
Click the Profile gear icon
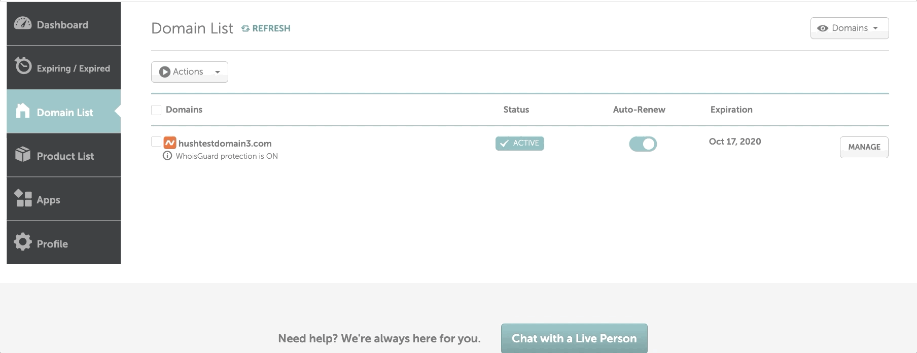pyautogui.click(x=23, y=242)
